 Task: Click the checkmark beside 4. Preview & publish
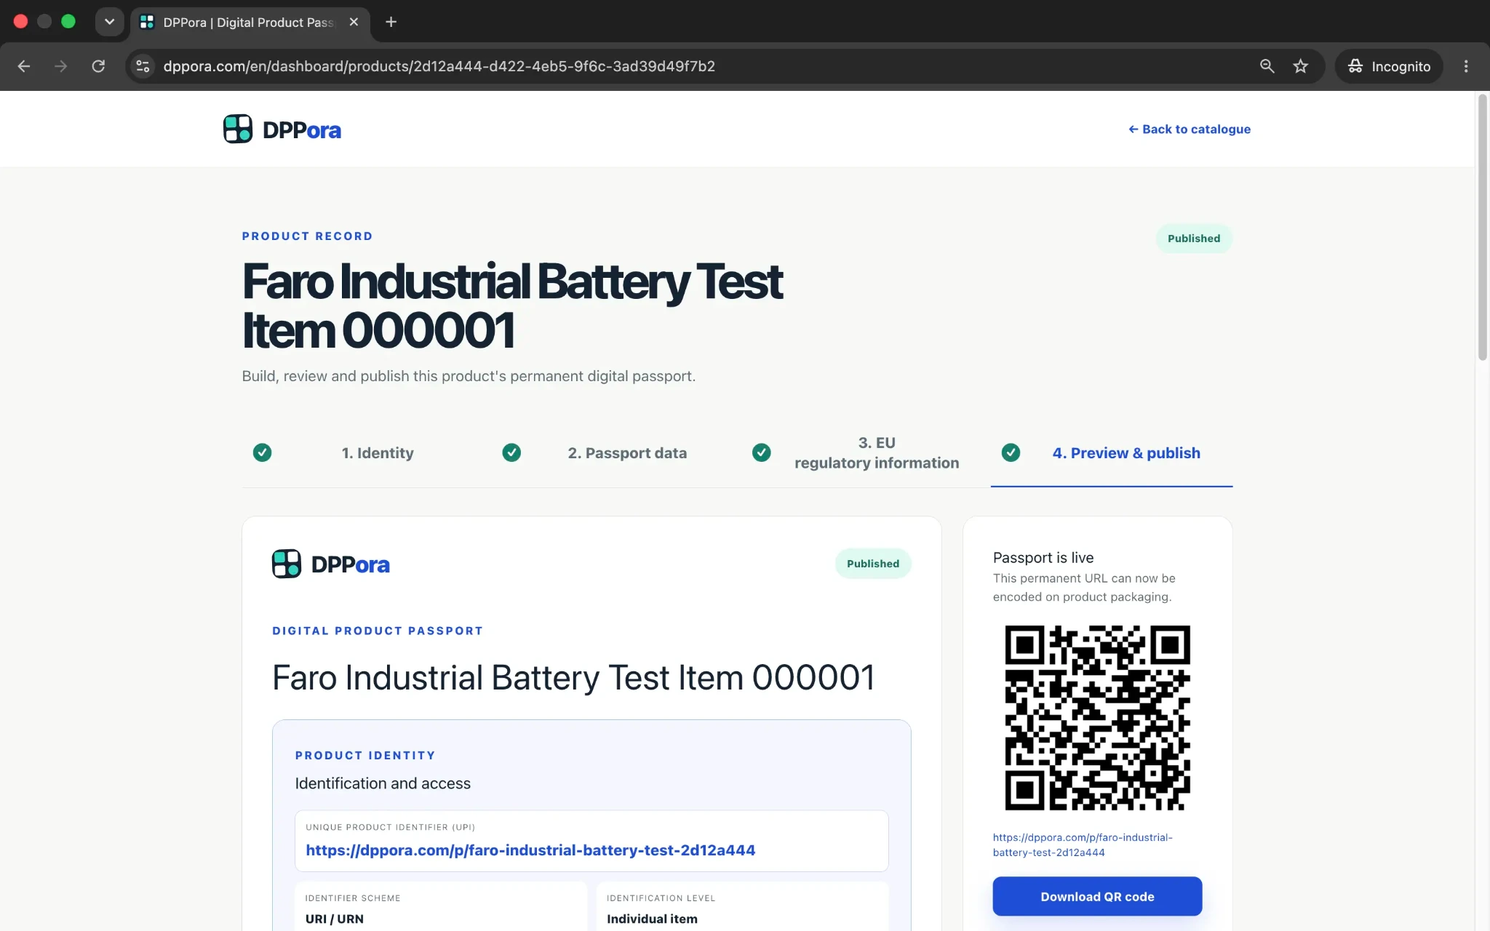(x=1011, y=452)
